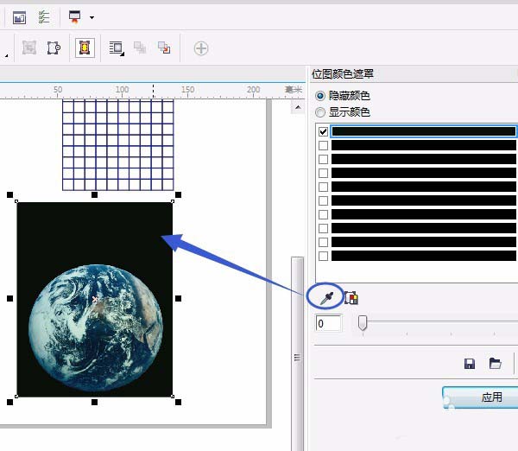
Task: Open the wrap text options icon
Action: (117, 48)
